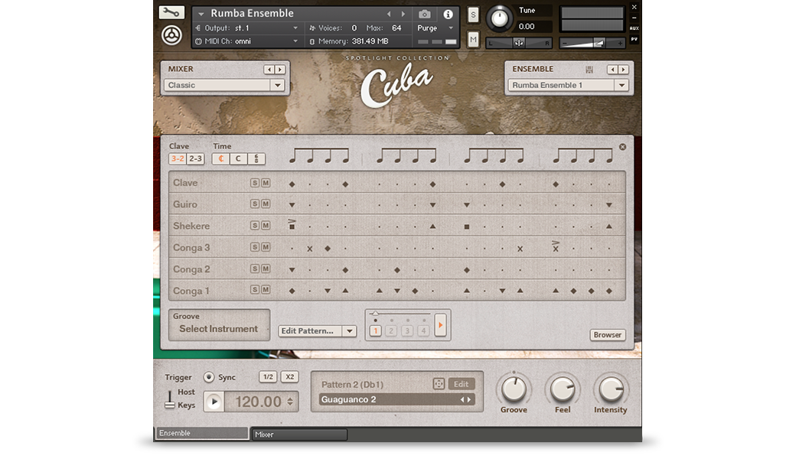796x459 pixels.
Task: Select 6/8 time signature icon
Action: pos(256,159)
